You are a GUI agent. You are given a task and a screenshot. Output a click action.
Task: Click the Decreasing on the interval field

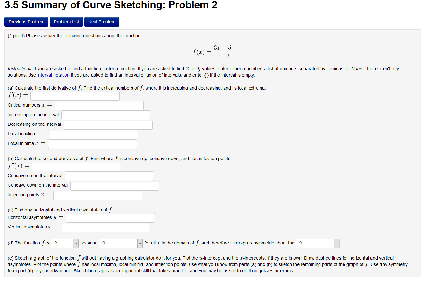108,124
